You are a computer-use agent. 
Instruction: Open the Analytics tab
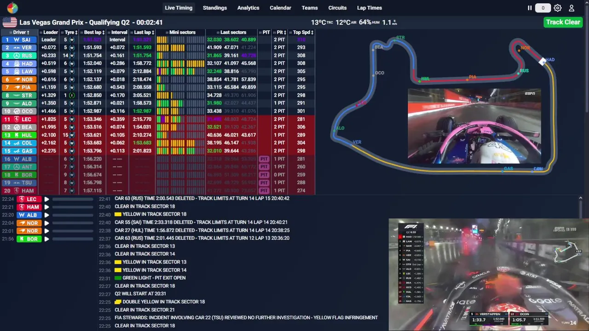248,8
